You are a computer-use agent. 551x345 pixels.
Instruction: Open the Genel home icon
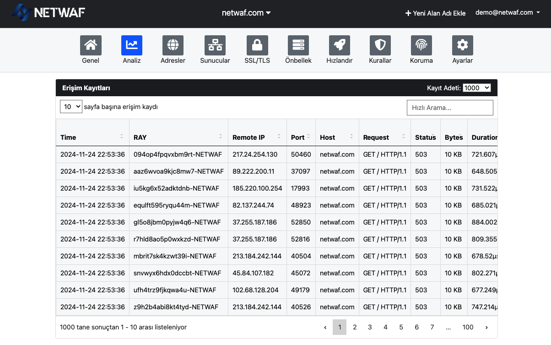[x=91, y=45]
